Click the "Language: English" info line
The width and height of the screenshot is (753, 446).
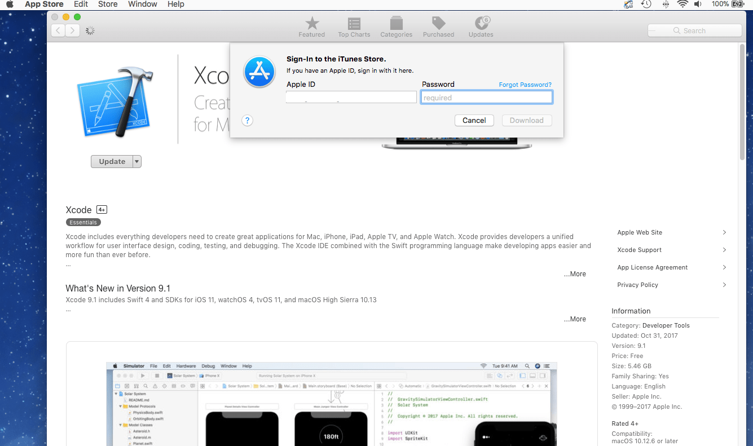tap(638, 386)
